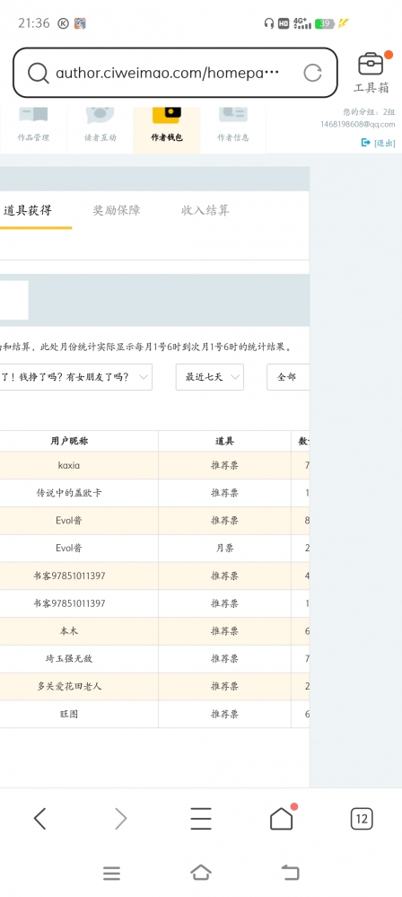The width and height of the screenshot is (402, 897).
Task: Click the 道具 column header
Action: (224, 441)
